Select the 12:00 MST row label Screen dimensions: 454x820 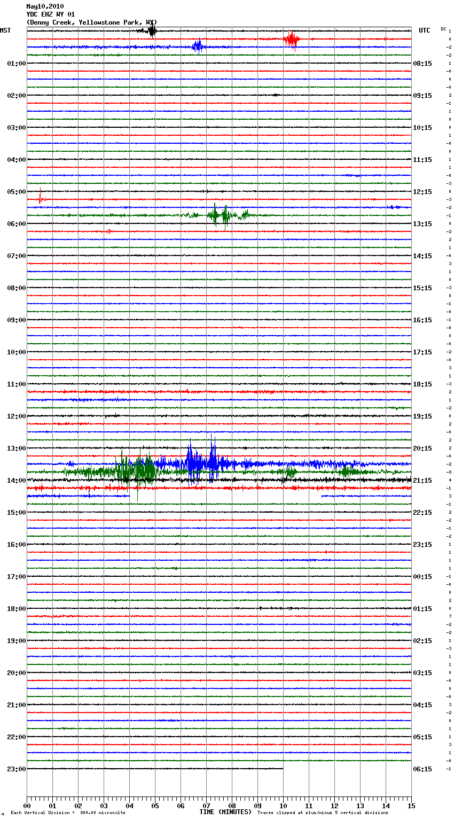(x=17, y=416)
